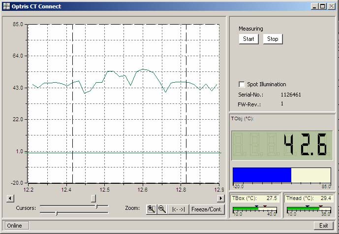Maximize the Optris CT Connect window
This screenshot has width=339, height=234.
(322, 6)
